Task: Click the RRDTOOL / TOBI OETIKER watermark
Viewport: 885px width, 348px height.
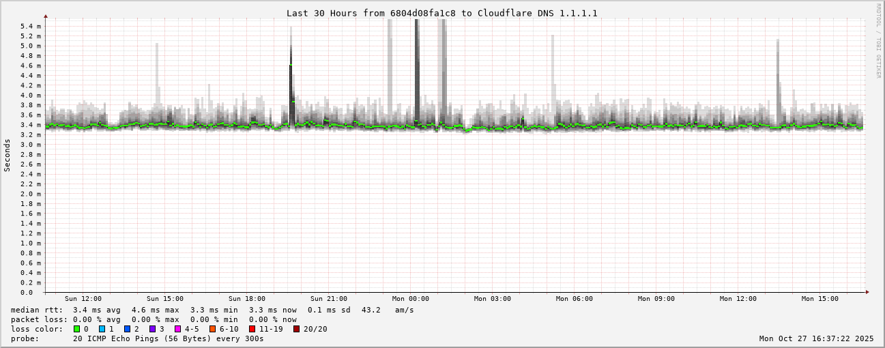Action: 878,41
